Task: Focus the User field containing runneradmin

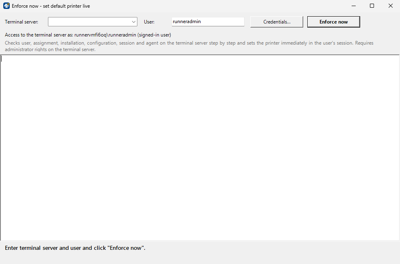Action: click(x=208, y=21)
